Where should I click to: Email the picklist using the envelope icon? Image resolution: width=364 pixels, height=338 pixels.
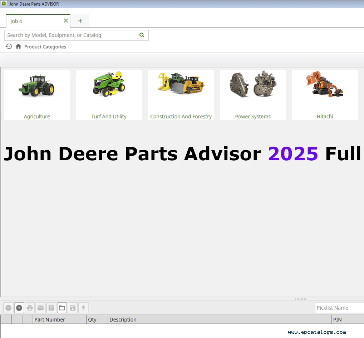(x=40, y=308)
